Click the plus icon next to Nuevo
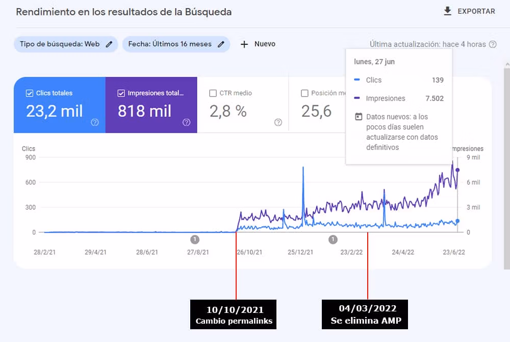510x342 pixels. (244, 44)
